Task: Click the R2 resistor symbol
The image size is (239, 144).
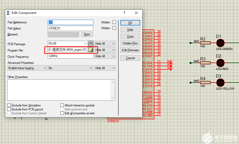Action: (205, 43)
